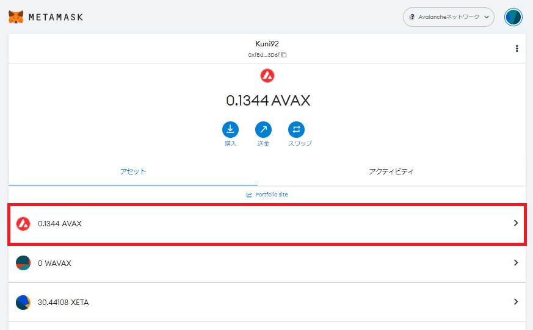
Task: Open the 0 WAVAX asset row
Action: pos(267,263)
